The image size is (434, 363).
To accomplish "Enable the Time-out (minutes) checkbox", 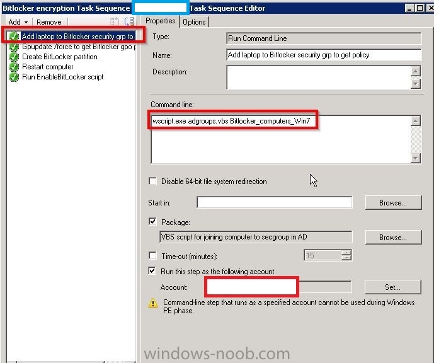I will [152, 255].
